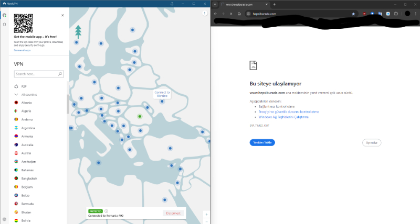Open Chrome home page button
The width and height of the screenshot is (420, 224).
click(239, 14)
